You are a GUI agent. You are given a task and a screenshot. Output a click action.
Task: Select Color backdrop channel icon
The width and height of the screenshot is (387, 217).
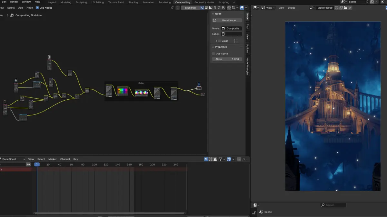point(206,8)
